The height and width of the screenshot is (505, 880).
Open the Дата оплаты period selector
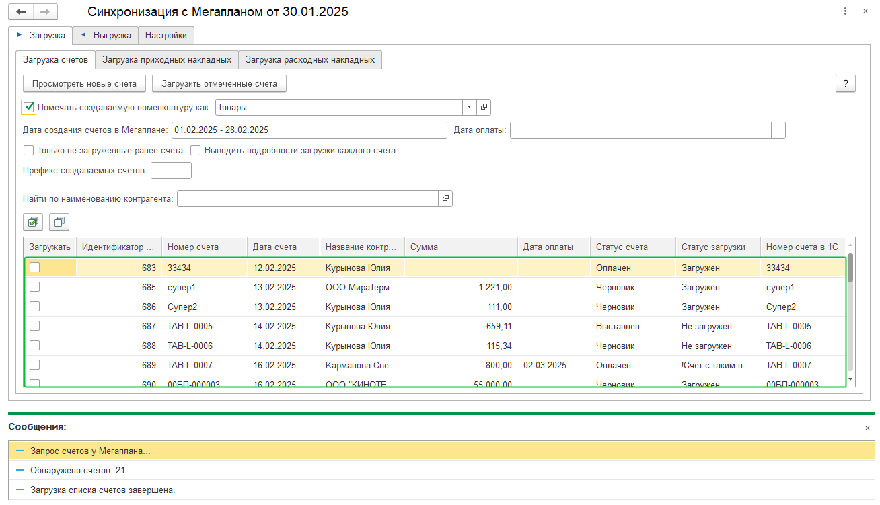point(778,130)
